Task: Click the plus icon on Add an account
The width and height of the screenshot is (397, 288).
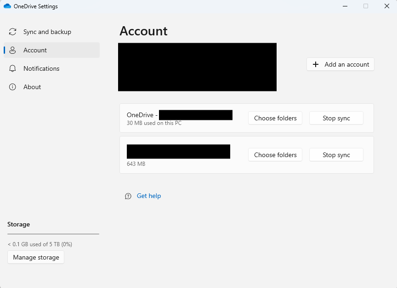Action: (316, 64)
